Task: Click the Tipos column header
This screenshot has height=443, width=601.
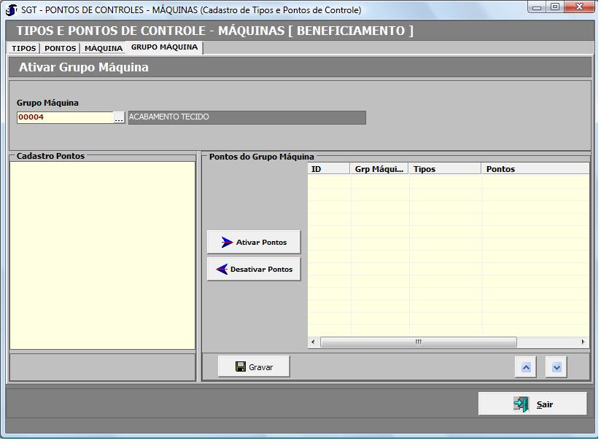Action: [445, 169]
